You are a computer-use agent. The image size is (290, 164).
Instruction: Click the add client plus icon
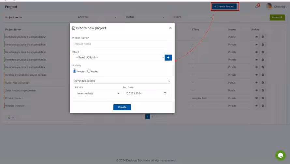[168, 57]
